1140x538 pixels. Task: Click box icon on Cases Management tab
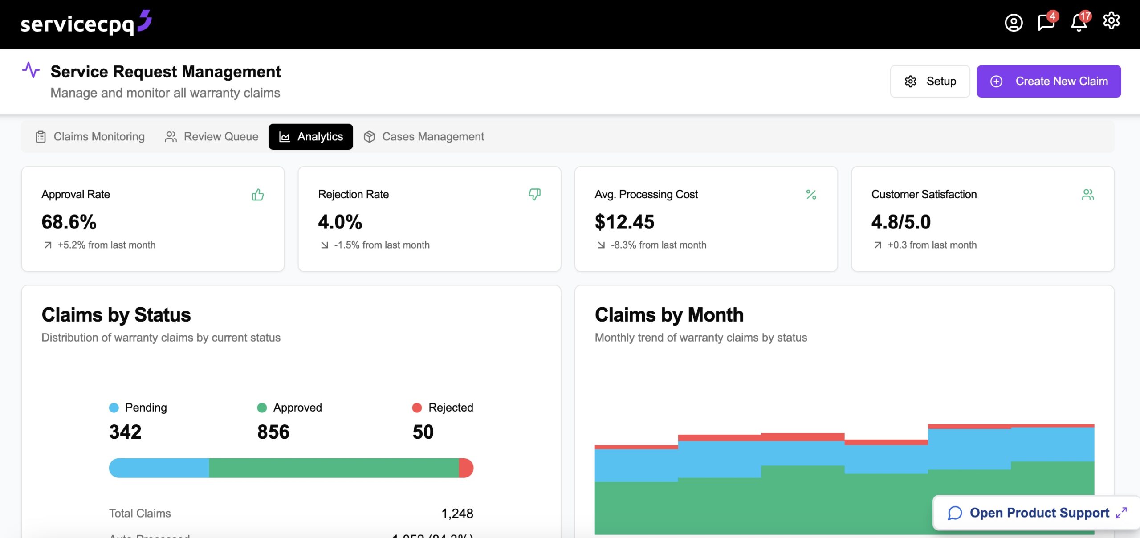(369, 137)
